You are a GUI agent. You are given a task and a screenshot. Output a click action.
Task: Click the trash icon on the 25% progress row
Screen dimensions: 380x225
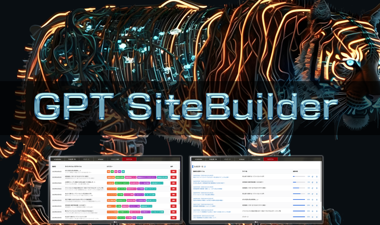tap(317, 182)
